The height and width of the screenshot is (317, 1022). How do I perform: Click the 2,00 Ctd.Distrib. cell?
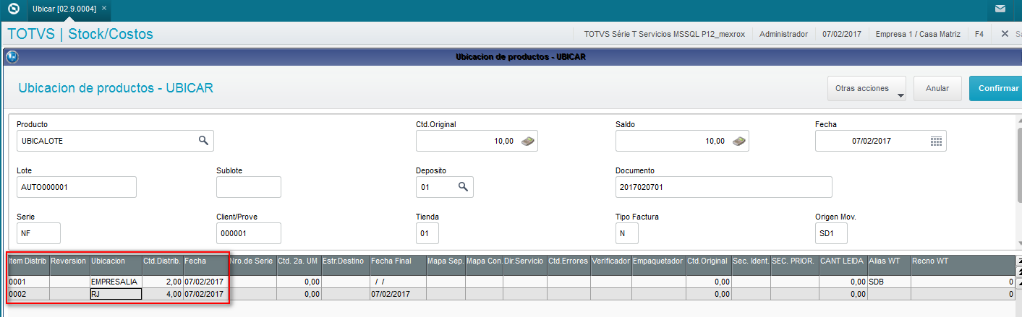pyautogui.click(x=163, y=281)
